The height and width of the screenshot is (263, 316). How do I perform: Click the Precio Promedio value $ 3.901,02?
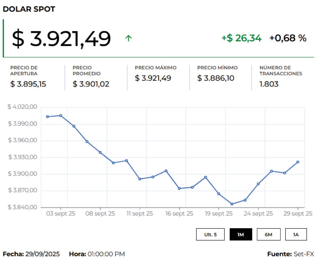(91, 84)
